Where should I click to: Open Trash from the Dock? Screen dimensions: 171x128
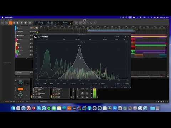pyautogui.click(x=158, y=108)
